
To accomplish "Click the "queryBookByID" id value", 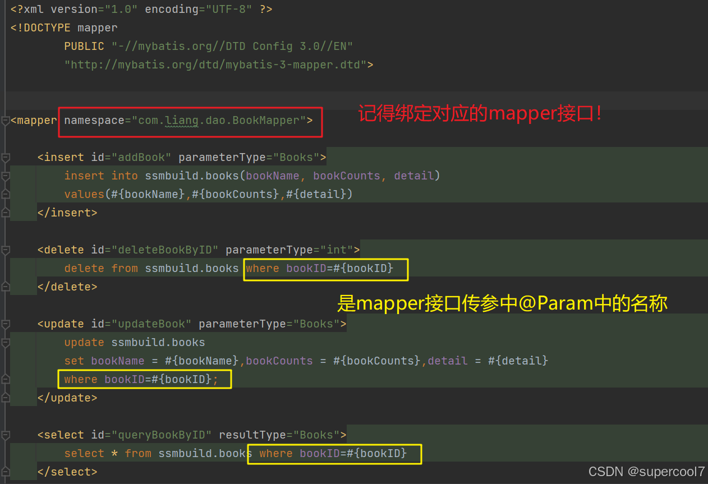I will pos(162,435).
